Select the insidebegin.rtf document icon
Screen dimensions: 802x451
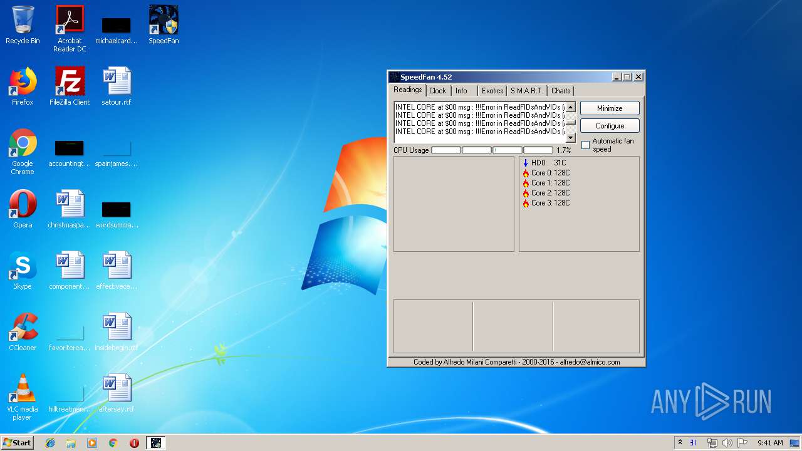117,332
